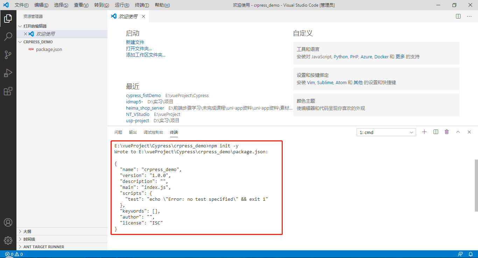This screenshot has width=478, height=258.
Task: Open the 帮助(H) menu
Action: click(x=162, y=5)
